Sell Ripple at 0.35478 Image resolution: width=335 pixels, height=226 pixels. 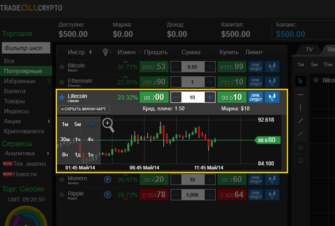(154, 195)
